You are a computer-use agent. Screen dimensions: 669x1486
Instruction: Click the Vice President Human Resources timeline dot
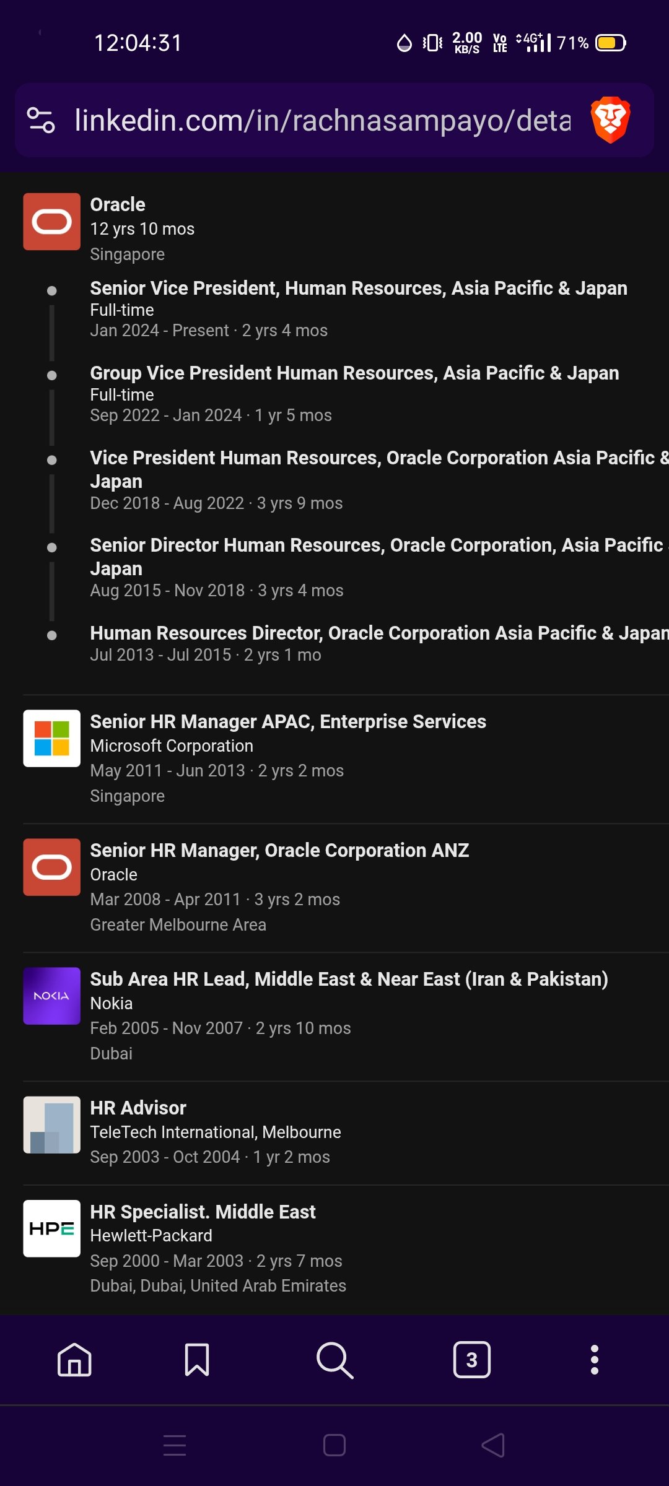[x=51, y=459]
